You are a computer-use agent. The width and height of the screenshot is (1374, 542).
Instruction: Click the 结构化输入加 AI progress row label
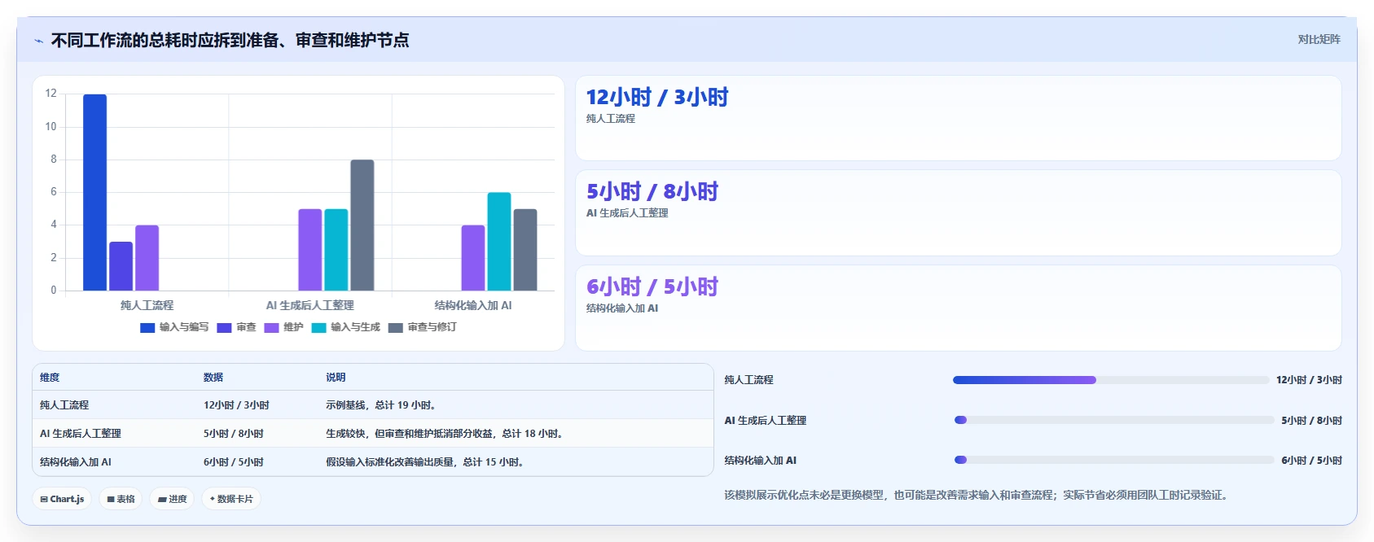coord(761,461)
